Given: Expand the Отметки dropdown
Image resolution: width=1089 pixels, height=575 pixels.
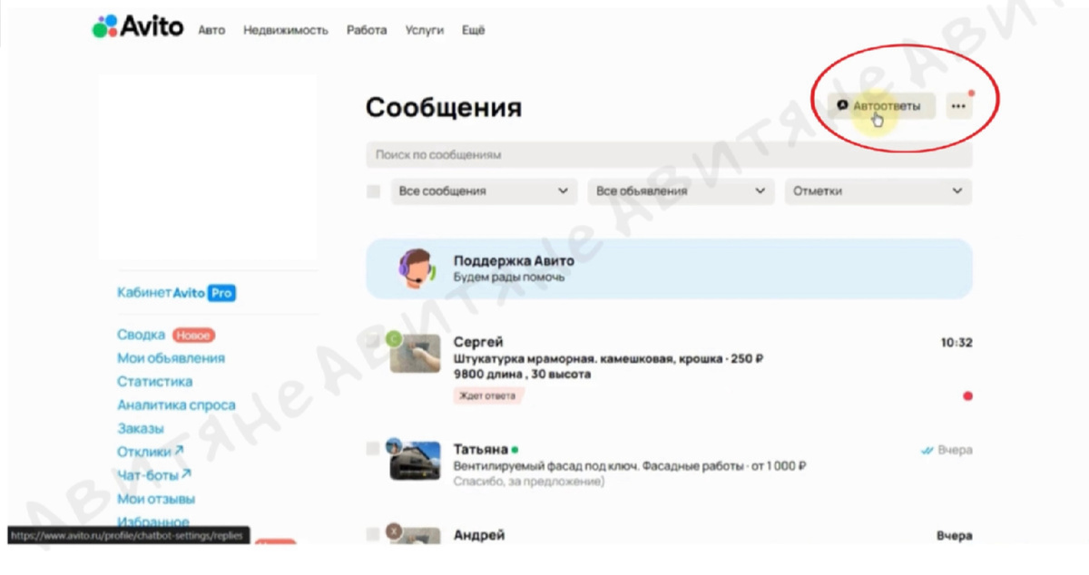Looking at the screenshot, I should pyautogui.click(x=878, y=191).
